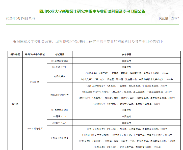Click 全国统考 beside 204英语（二）
Viewport: 183px width, 150px height.
126,116
